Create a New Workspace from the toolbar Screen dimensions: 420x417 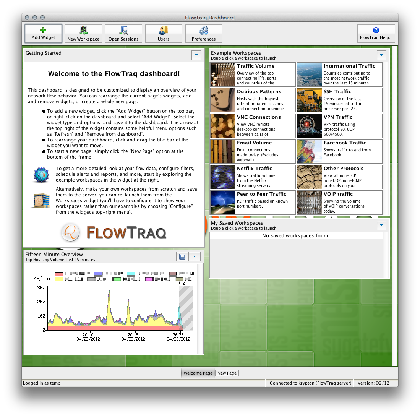(83, 34)
